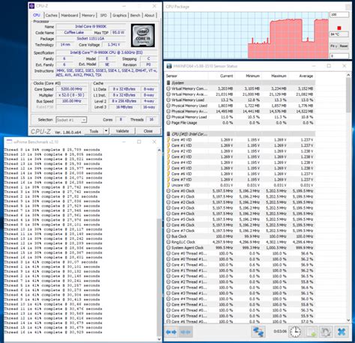The image size is (355, 343).
Task: Open the sensor settings gear icon in HWiNFO
Action: pos(326,332)
